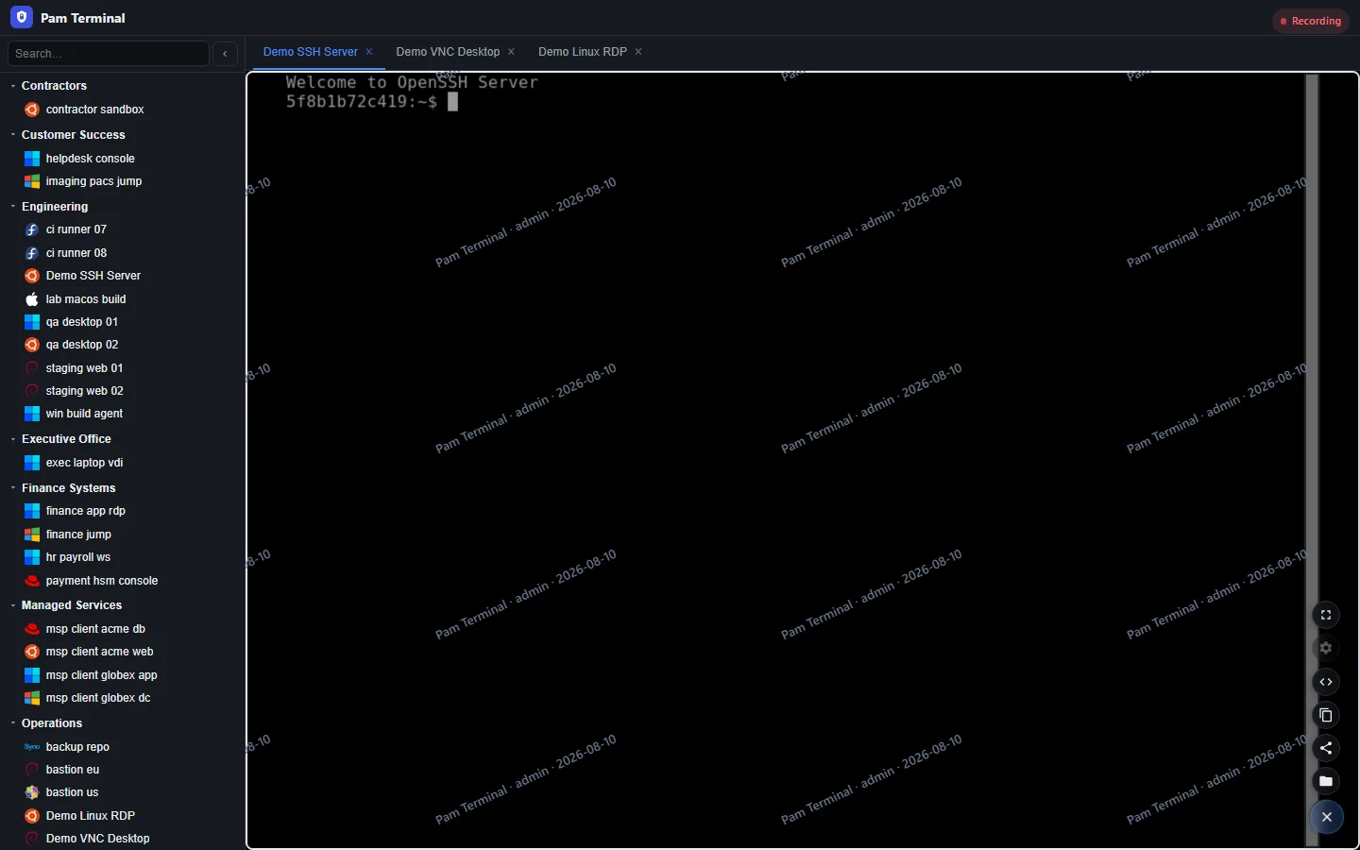Click the terminal vertical scrollbar
Screen dimensions: 1360x850
(x=1312, y=460)
